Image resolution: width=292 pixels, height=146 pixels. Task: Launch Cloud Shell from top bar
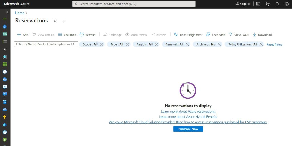258,4
